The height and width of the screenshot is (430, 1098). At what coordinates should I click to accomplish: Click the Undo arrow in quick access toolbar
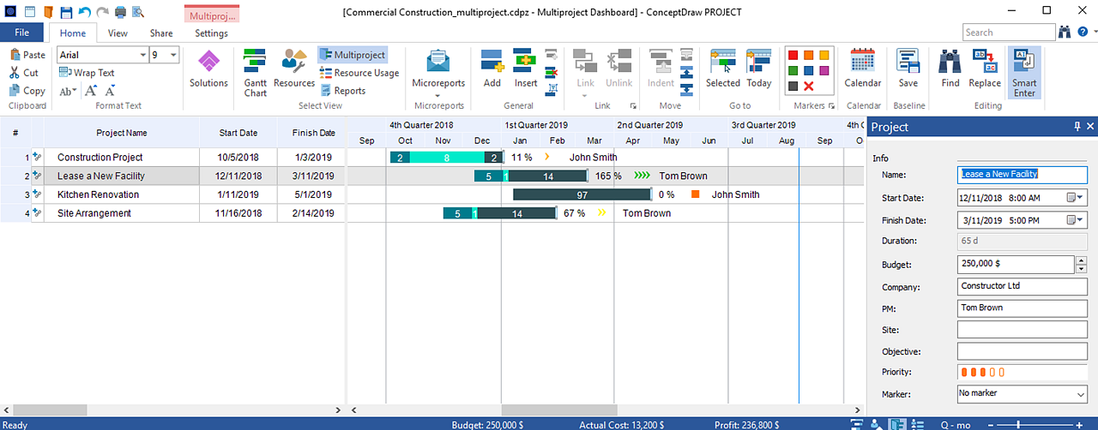[84, 12]
